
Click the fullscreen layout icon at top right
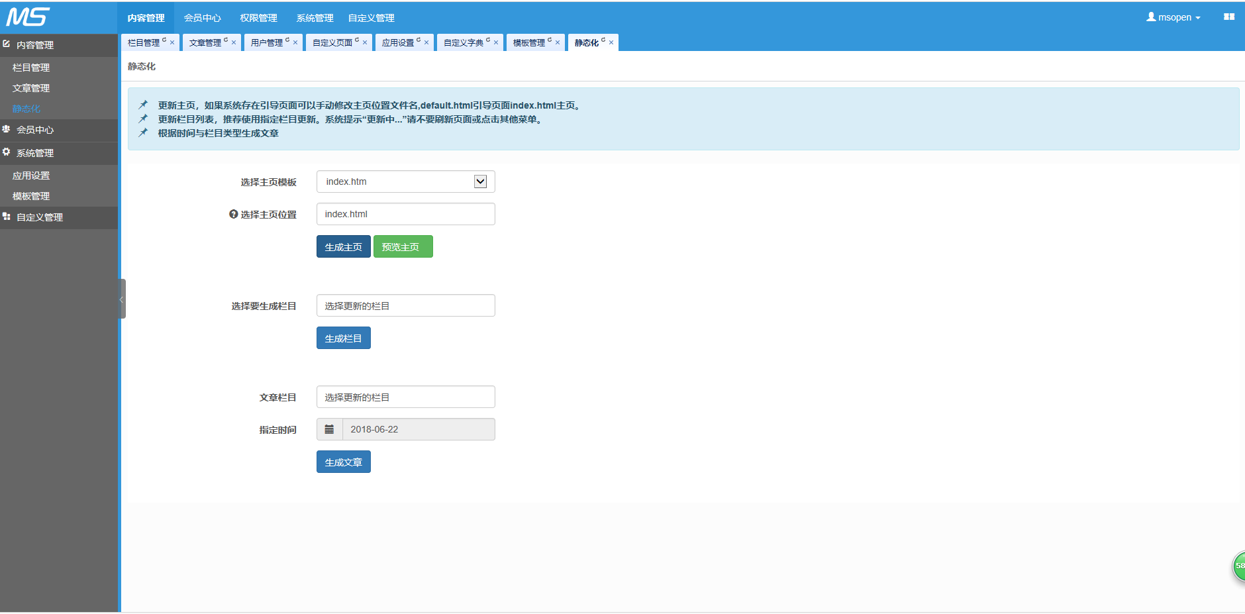point(1229,17)
